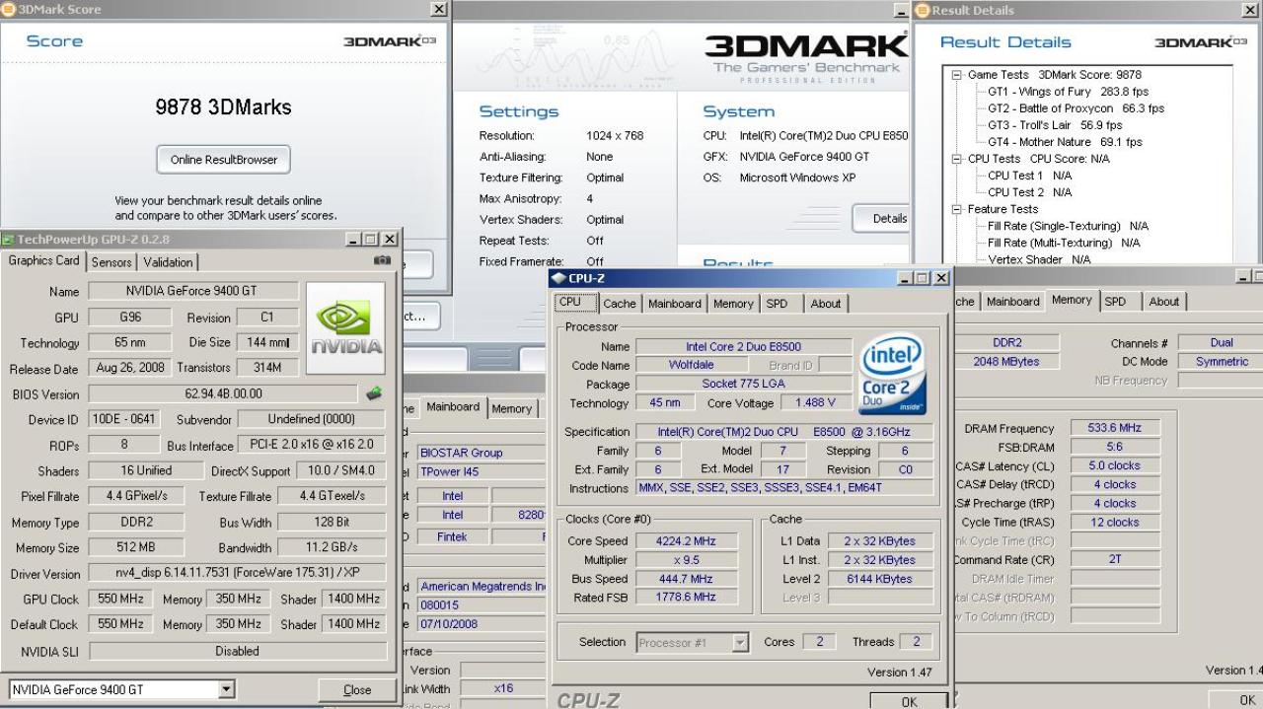Click the Driver Version field in GPU-Z
The image size is (1263, 709).
[x=237, y=574]
